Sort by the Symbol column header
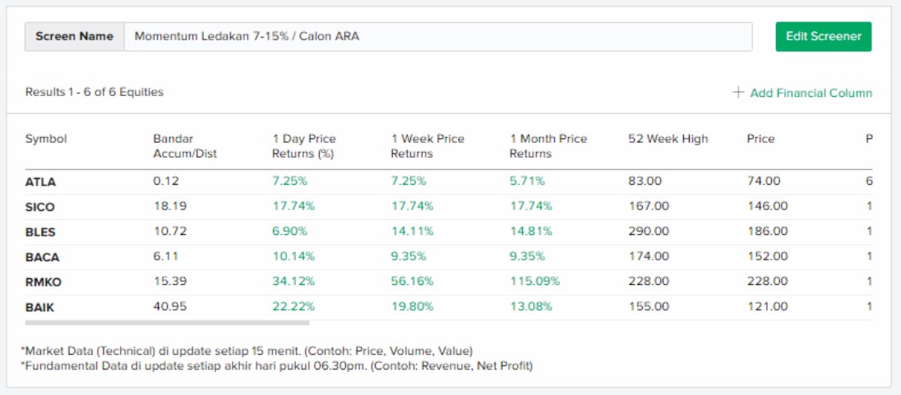 46,139
